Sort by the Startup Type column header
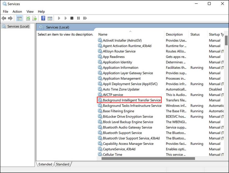The height and width of the screenshot is (173, 229). tap(216, 35)
